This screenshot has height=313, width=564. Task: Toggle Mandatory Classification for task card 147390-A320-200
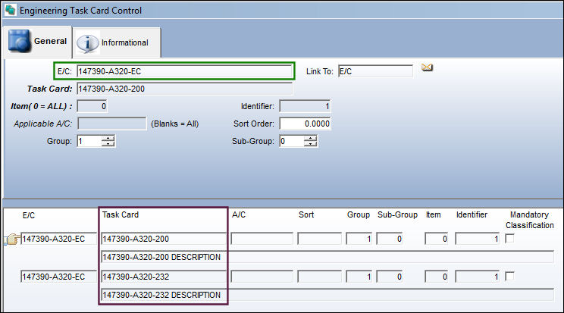pyautogui.click(x=509, y=239)
